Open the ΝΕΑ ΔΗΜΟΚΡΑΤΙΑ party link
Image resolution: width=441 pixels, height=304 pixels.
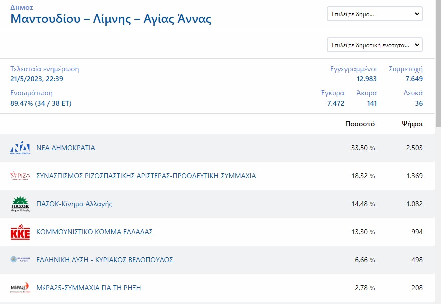[x=66, y=148]
